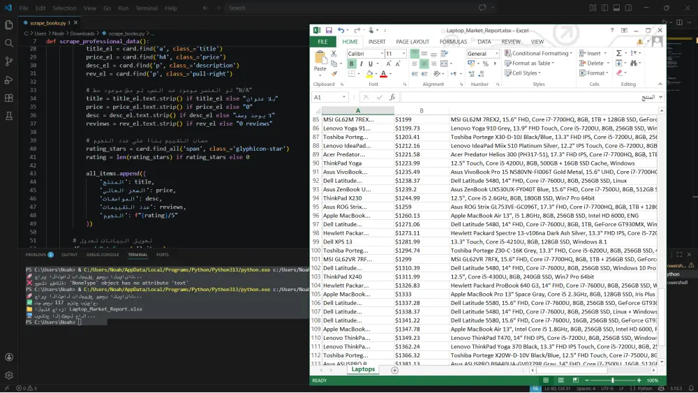698x393 pixels.
Task: Click Excel Help question mark button
Action: click(611, 30)
